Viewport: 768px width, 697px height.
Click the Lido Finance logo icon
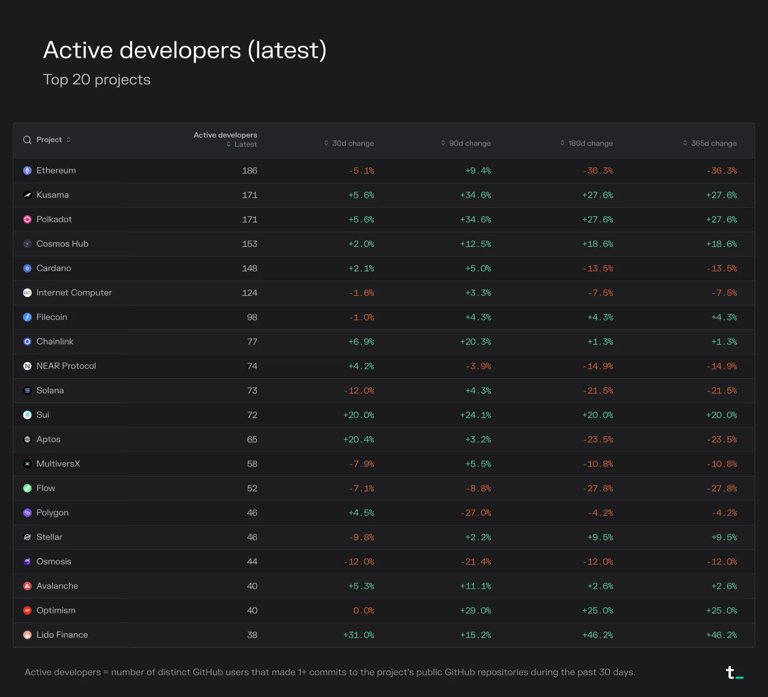27,635
